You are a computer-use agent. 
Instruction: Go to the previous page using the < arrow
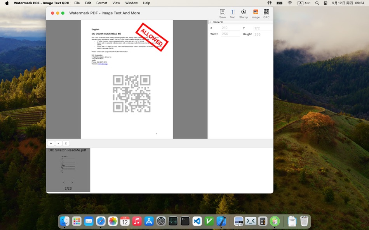click(x=63, y=182)
